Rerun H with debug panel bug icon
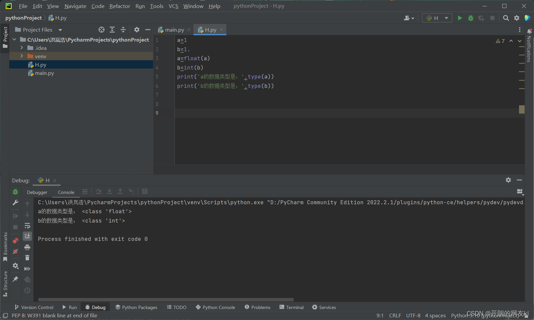Screen dimensions: 534x320 (15, 192)
